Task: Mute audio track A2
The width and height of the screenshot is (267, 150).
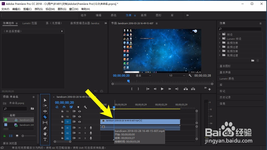Action: (x=80, y=133)
